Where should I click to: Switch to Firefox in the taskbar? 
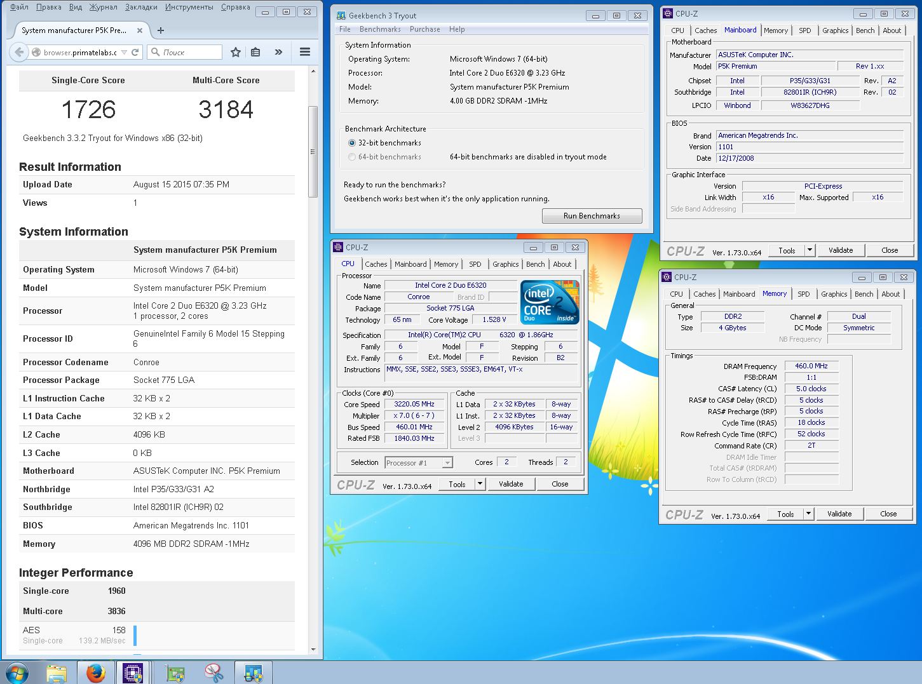(96, 674)
